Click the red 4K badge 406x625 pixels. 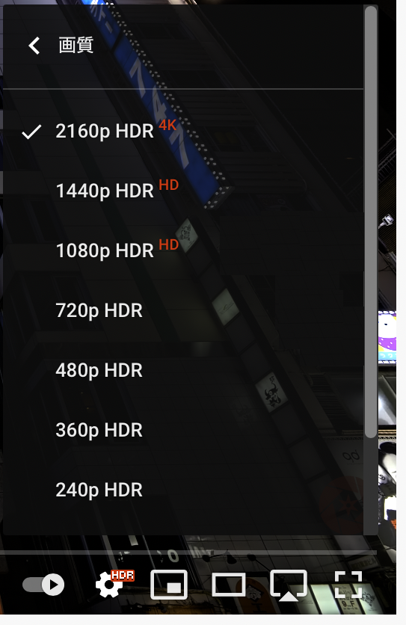(167, 125)
